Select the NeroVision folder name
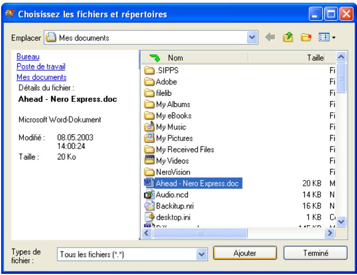The image size is (357, 275). [x=173, y=172]
